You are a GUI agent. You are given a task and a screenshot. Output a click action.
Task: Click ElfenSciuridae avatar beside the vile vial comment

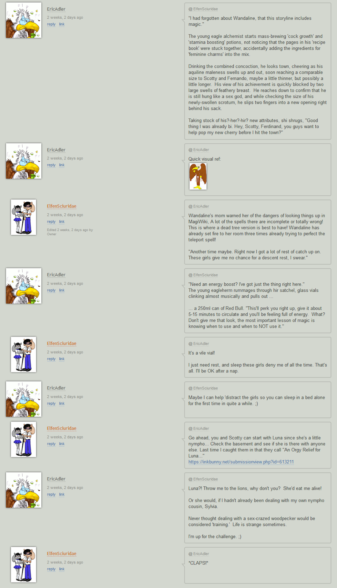click(x=23, y=354)
